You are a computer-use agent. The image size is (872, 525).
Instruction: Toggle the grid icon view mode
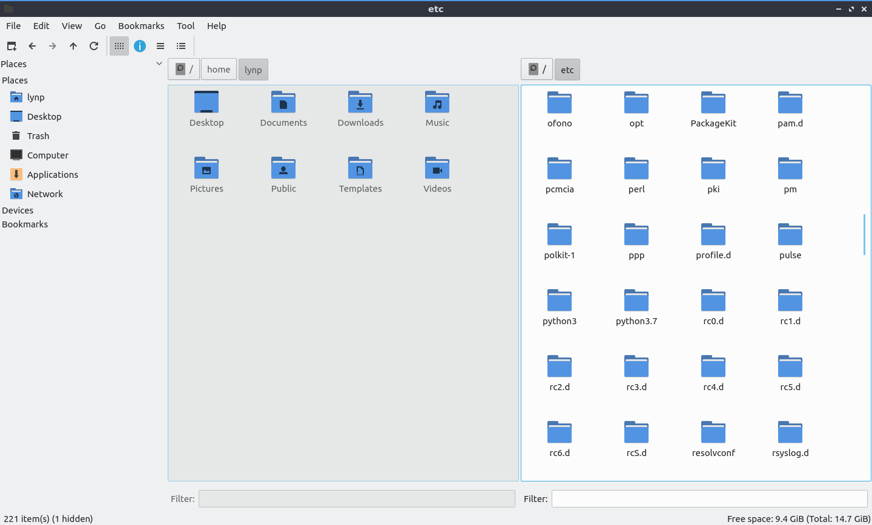[x=119, y=46]
